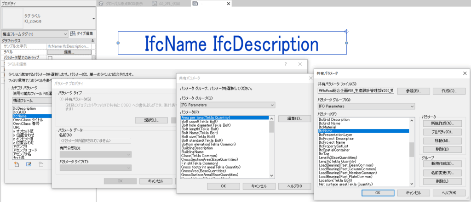Viewport: 471px width, 202px height.
Task: Click サンプル文字列 value field
Action: tap(69, 46)
